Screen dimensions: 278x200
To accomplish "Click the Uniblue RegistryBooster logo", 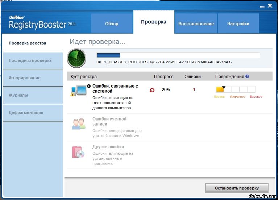I will [x=42, y=22].
